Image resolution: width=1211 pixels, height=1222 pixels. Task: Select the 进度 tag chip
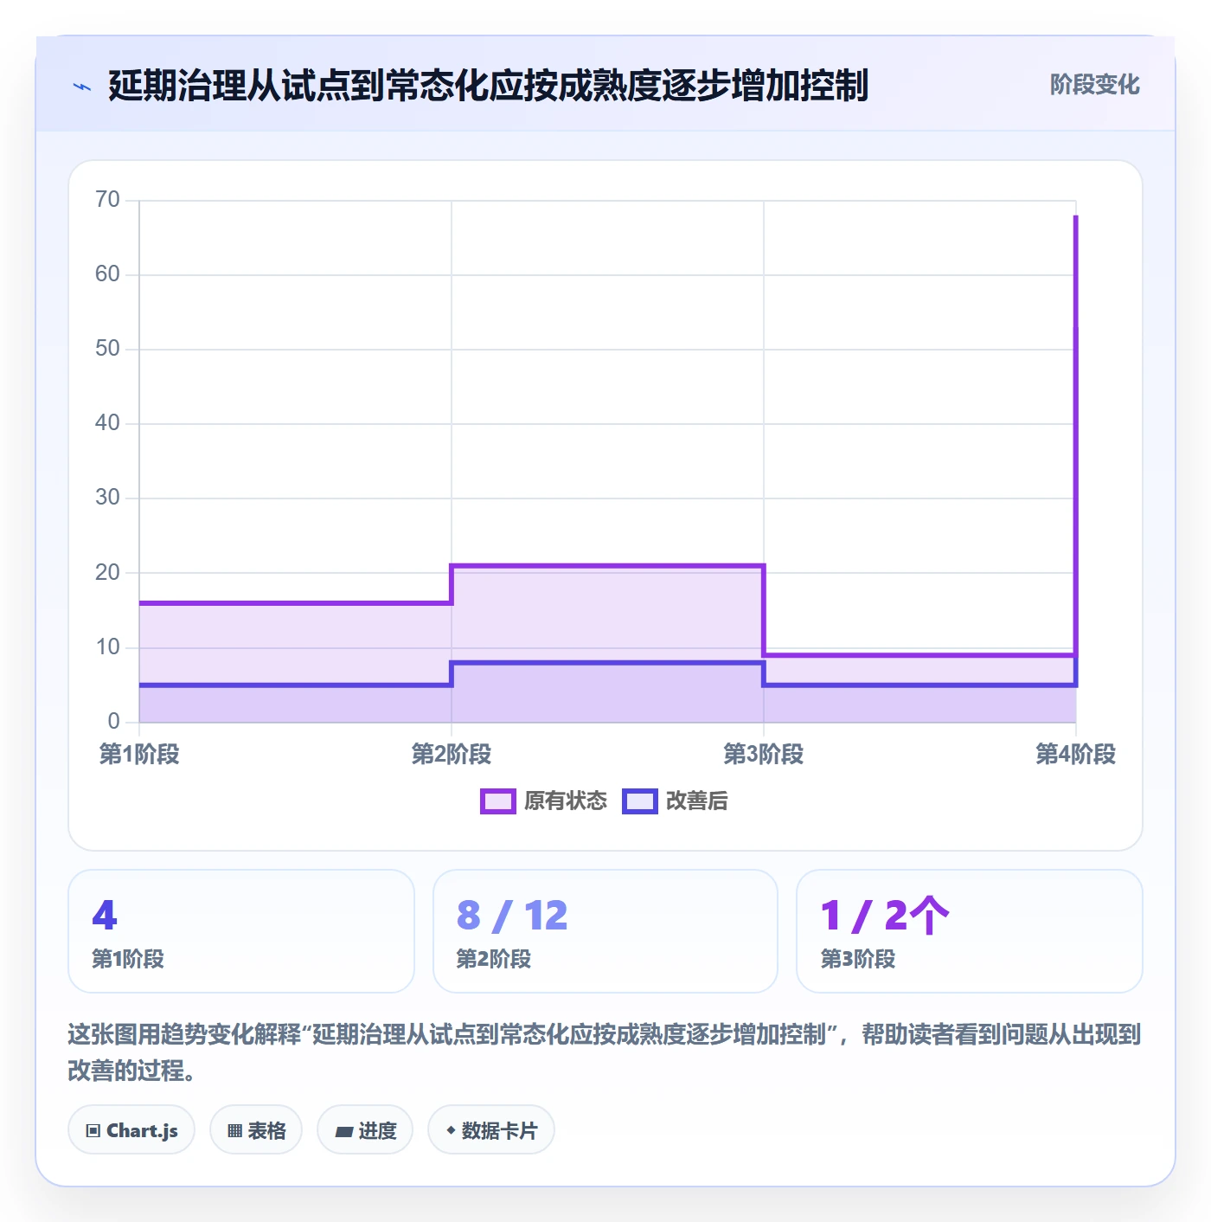pyautogui.click(x=365, y=1130)
